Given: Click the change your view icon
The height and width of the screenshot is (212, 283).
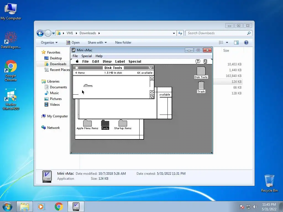Looking at the screenshot, I should [221, 42].
